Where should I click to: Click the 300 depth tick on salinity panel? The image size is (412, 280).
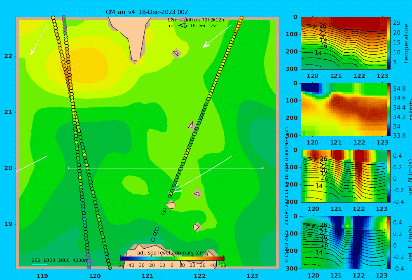pos(292,135)
